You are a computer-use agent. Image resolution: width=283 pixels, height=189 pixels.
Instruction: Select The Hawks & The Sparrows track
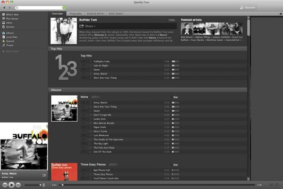(x=108, y=140)
